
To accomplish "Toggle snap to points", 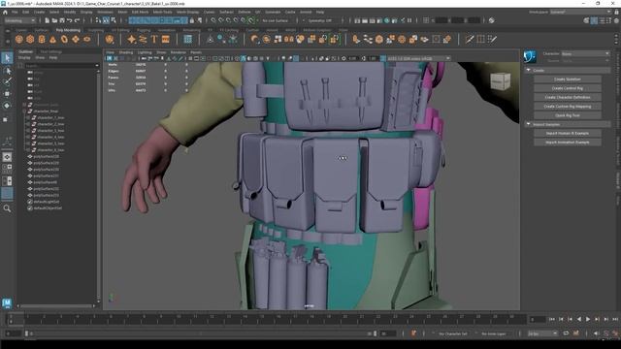I will 229,20.
